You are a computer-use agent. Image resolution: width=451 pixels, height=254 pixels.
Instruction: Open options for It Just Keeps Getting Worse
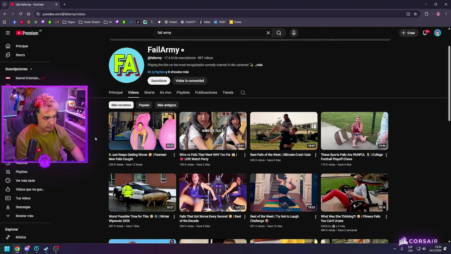[x=174, y=155]
